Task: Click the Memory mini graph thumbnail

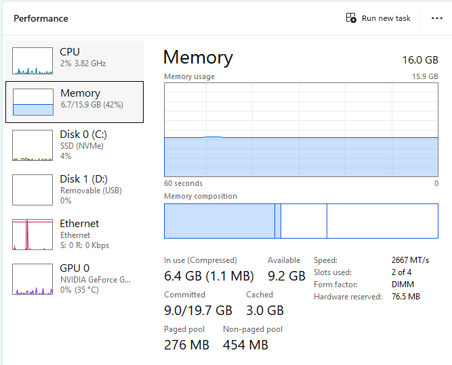Action: (33, 102)
